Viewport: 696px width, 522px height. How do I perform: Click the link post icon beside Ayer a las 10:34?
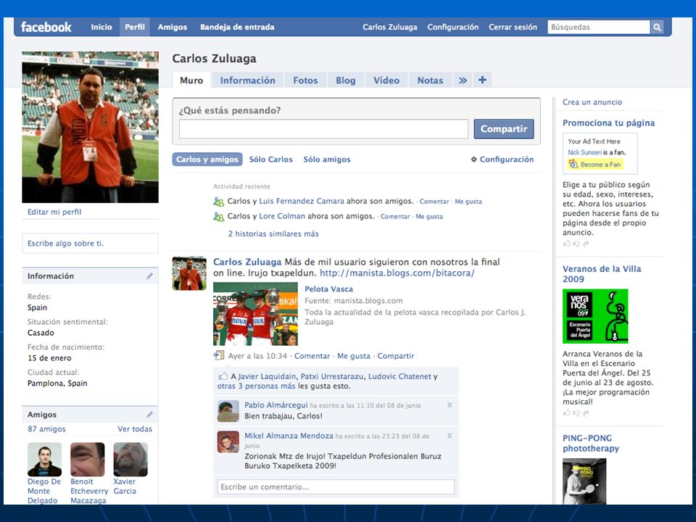click(x=219, y=355)
